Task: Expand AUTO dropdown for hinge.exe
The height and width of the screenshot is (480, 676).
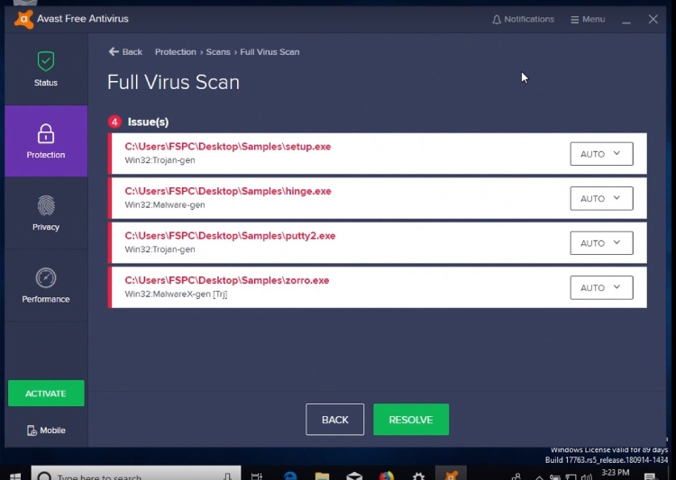Action: point(601,198)
